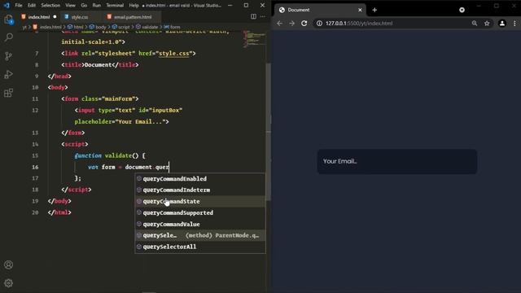Choose querySelector suggestion

coord(200,235)
